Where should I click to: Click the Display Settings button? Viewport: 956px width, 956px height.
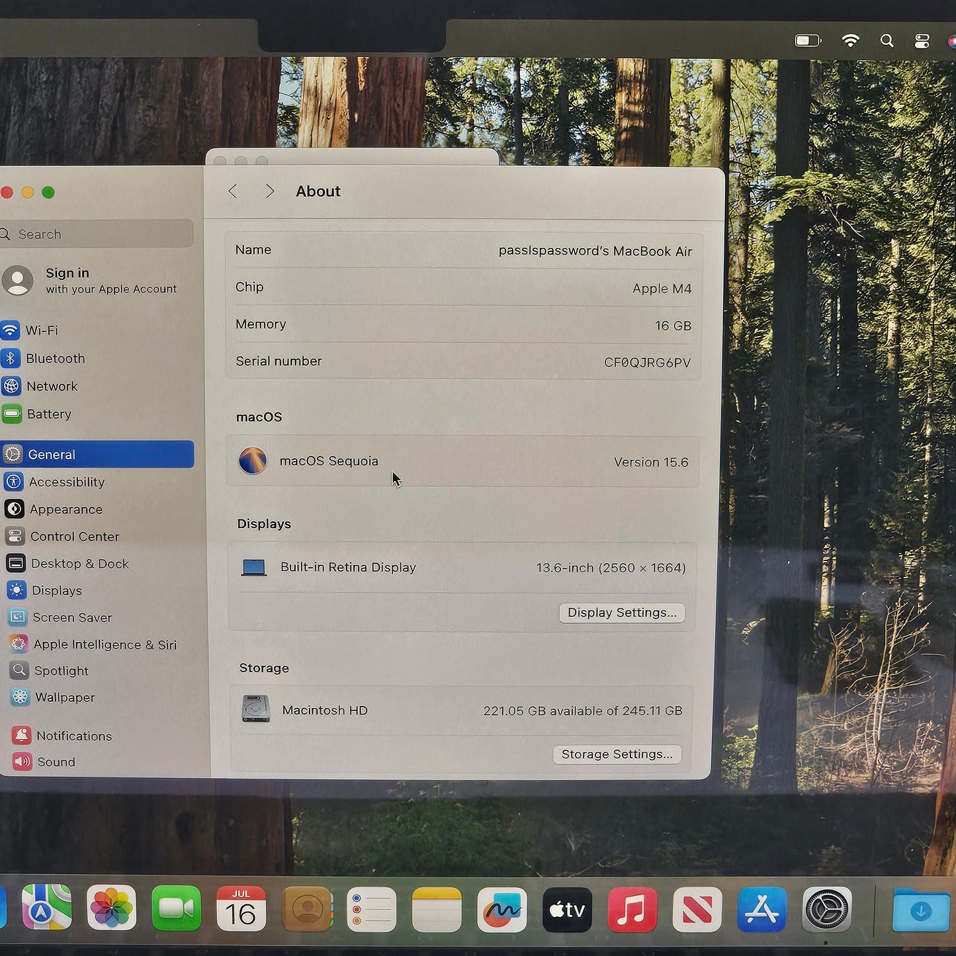coord(622,613)
